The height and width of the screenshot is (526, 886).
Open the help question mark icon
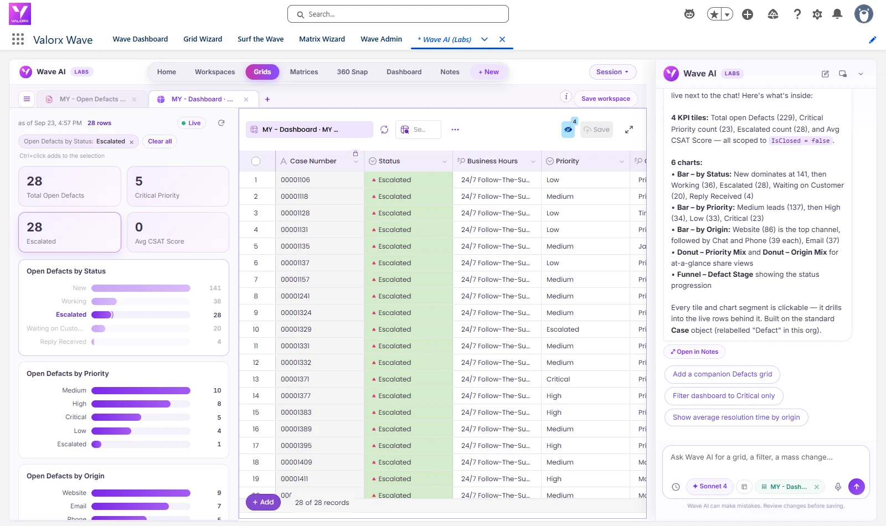pyautogui.click(x=797, y=14)
